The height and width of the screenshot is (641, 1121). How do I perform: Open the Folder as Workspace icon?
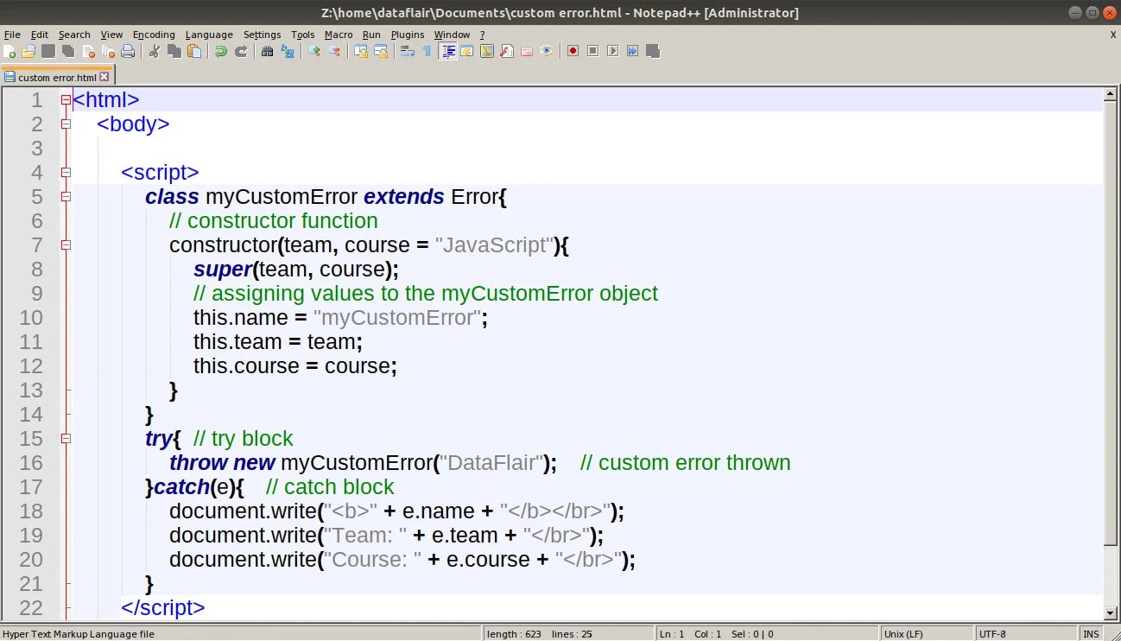pyautogui.click(x=527, y=51)
